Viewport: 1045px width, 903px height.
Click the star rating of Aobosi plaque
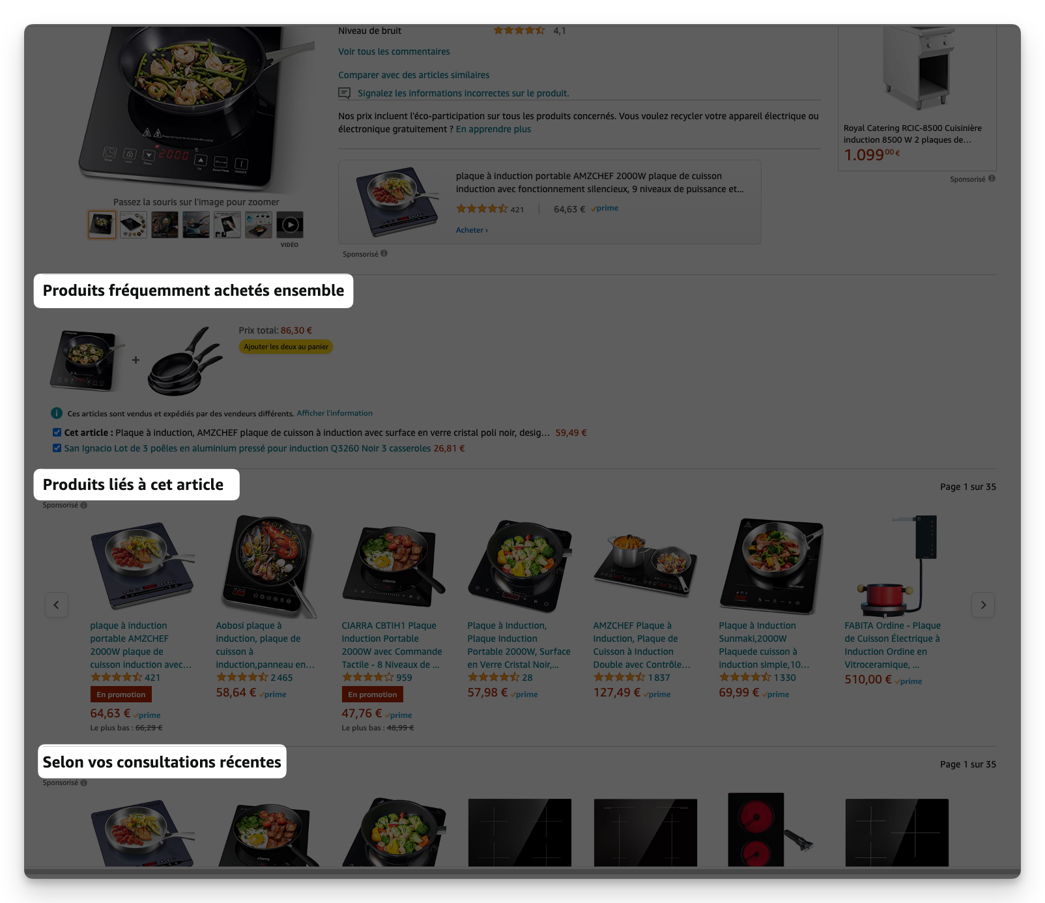click(242, 678)
